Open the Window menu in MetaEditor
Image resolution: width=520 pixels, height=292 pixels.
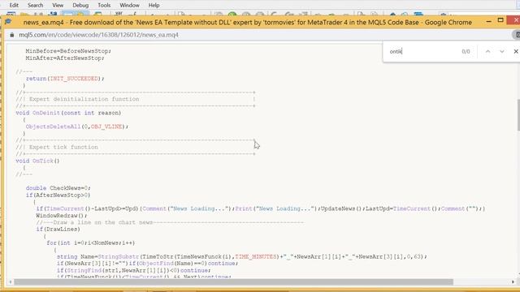tap(129, 6)
